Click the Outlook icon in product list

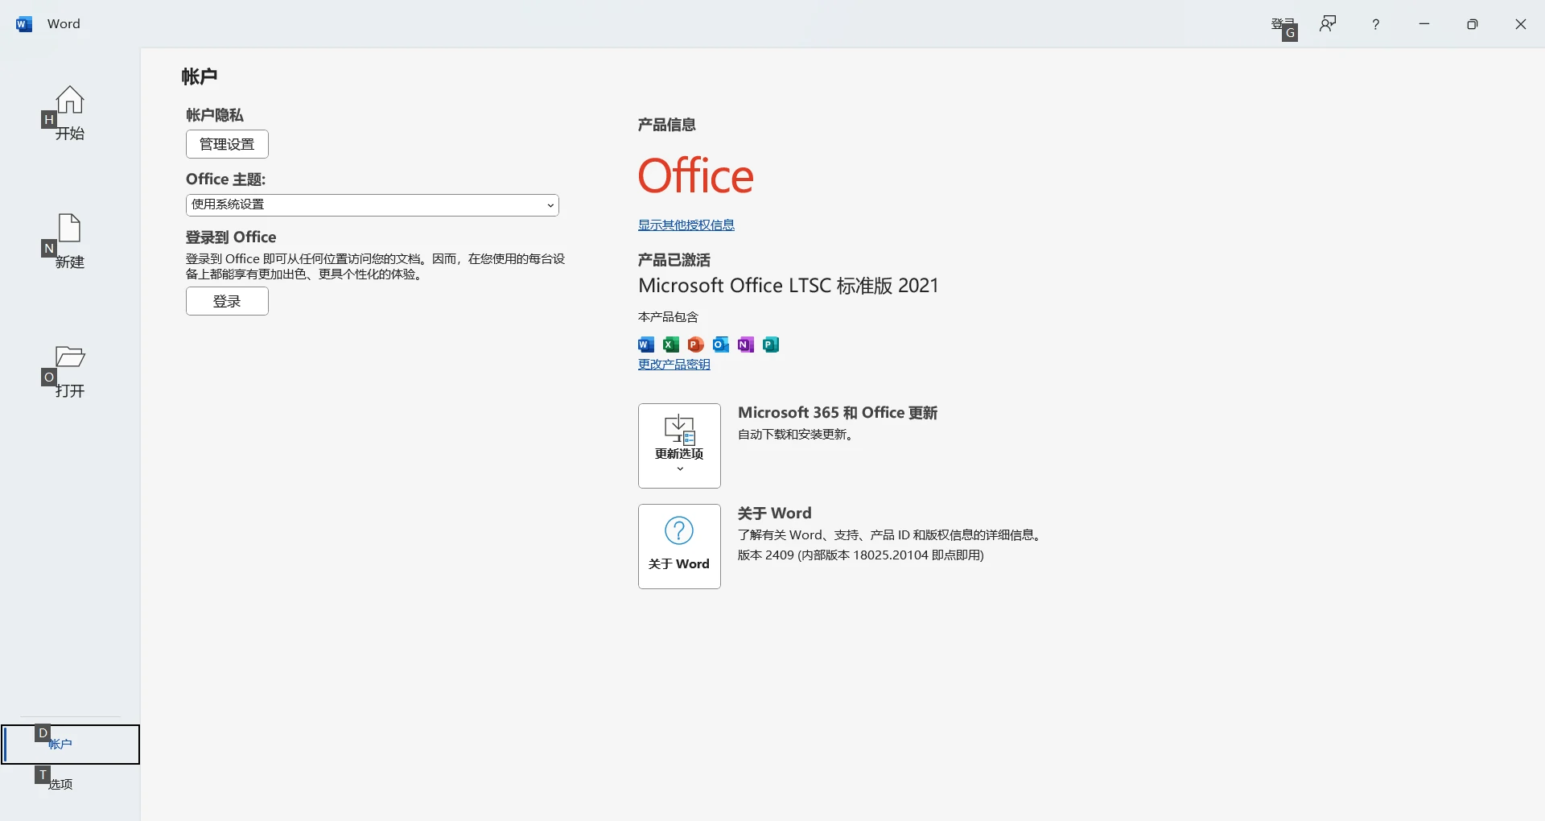click(x=721, y=344)
